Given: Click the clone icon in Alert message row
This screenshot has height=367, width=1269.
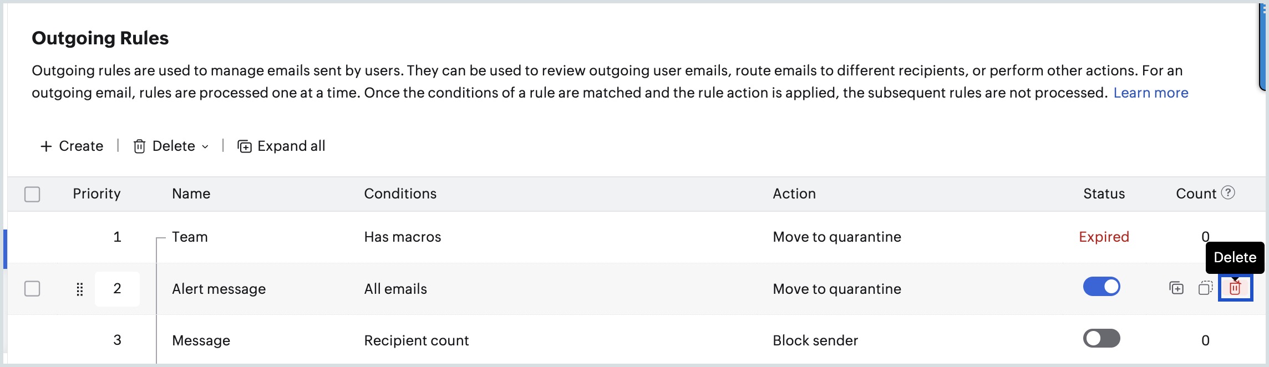Looking at the screenshot, I should [1205, 288].
